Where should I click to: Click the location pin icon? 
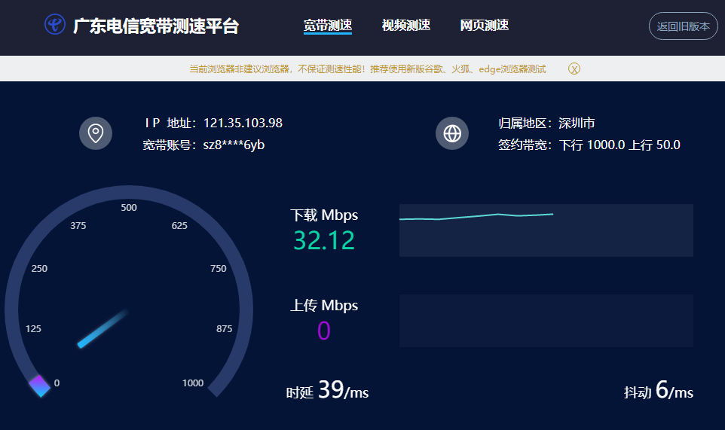[x=96, y=133]
